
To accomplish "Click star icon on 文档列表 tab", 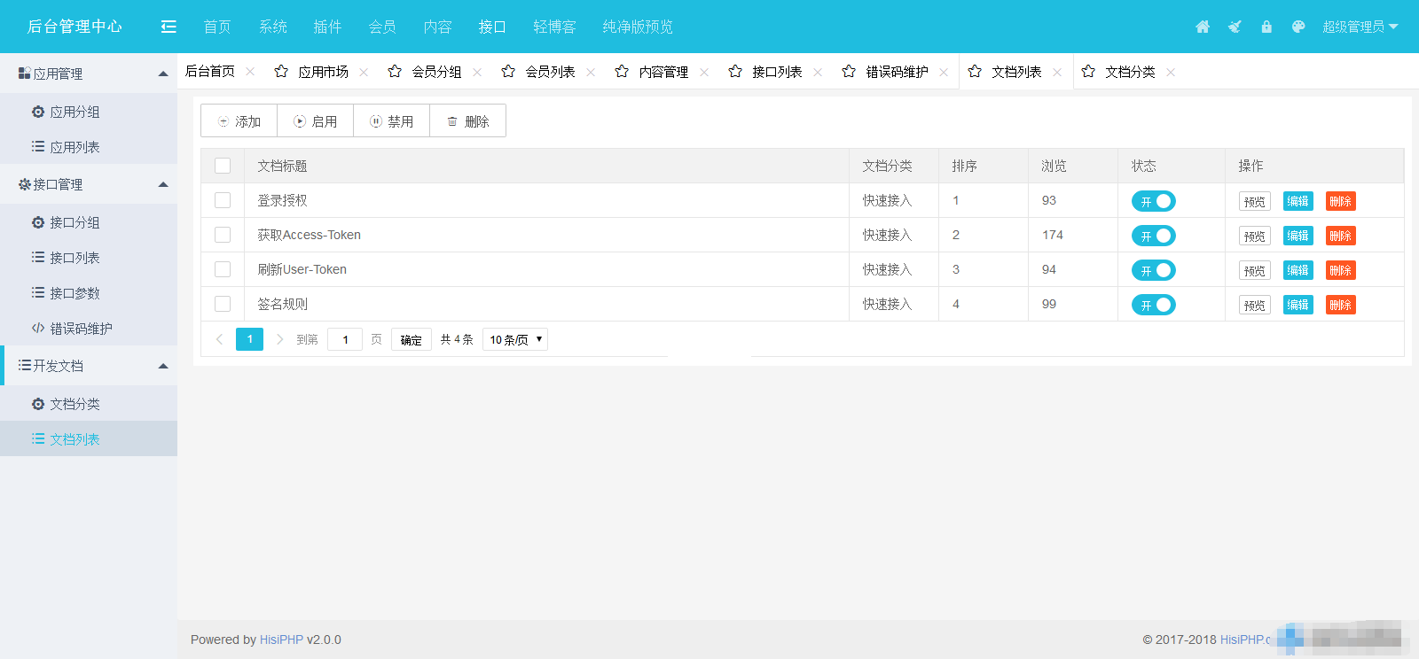I will (975, 72).
